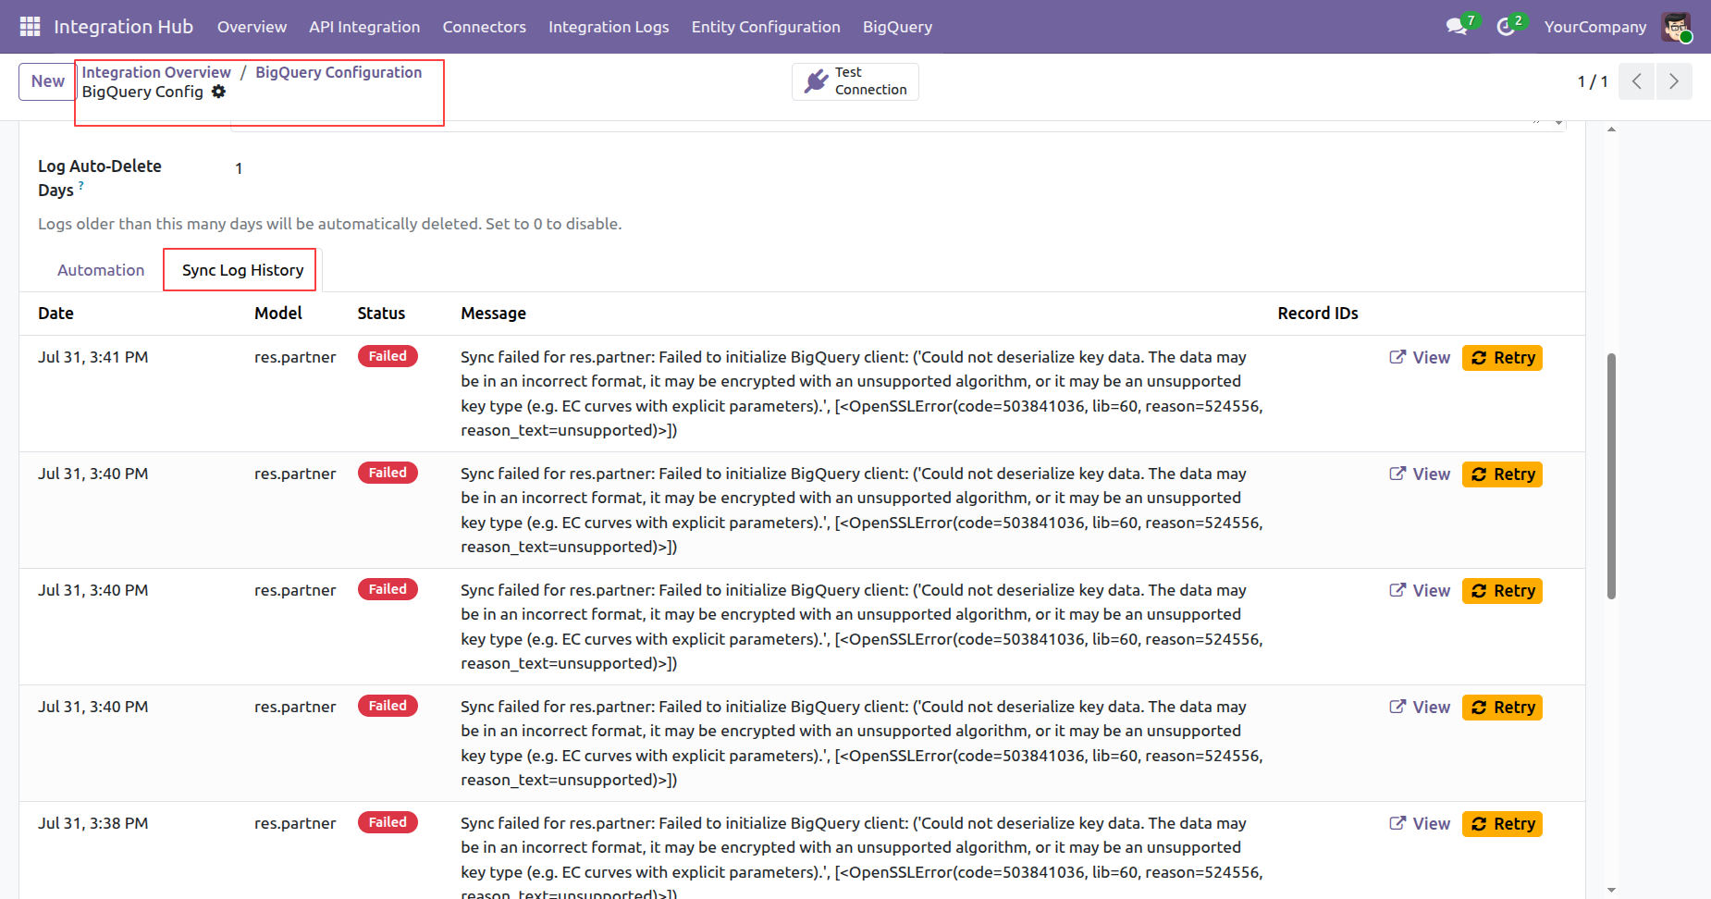Open the user avatar menu
The height and width of the screenshot is (899, 1711).
(1676, 27)
